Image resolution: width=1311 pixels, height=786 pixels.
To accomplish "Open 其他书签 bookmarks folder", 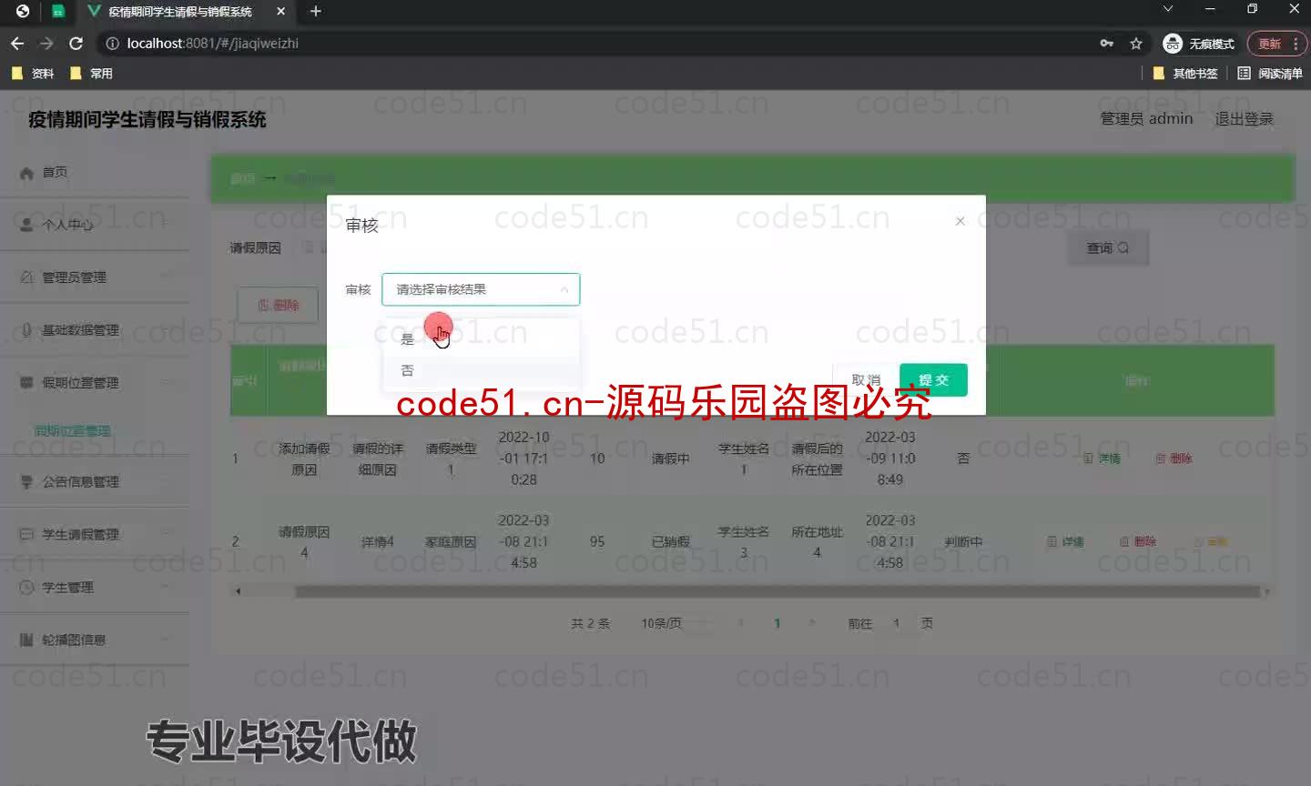I will [1185, 74].
